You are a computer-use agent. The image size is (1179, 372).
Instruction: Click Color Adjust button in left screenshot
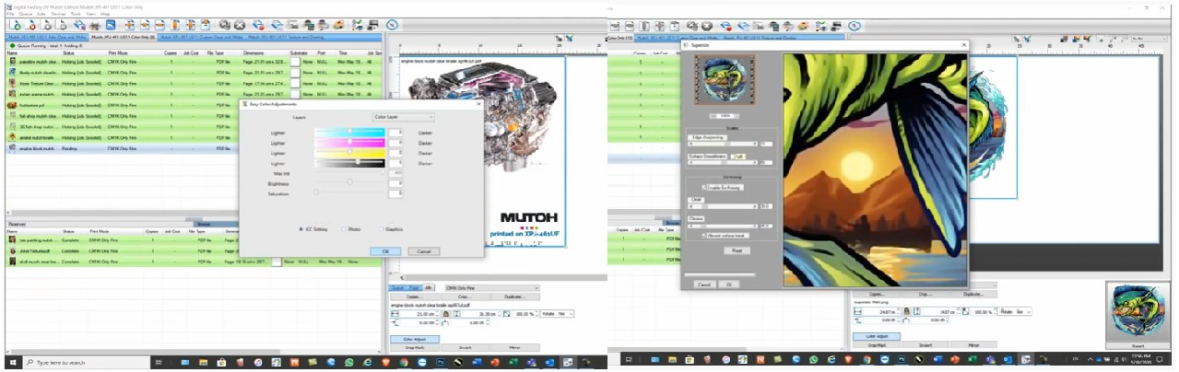coord(414,338)
